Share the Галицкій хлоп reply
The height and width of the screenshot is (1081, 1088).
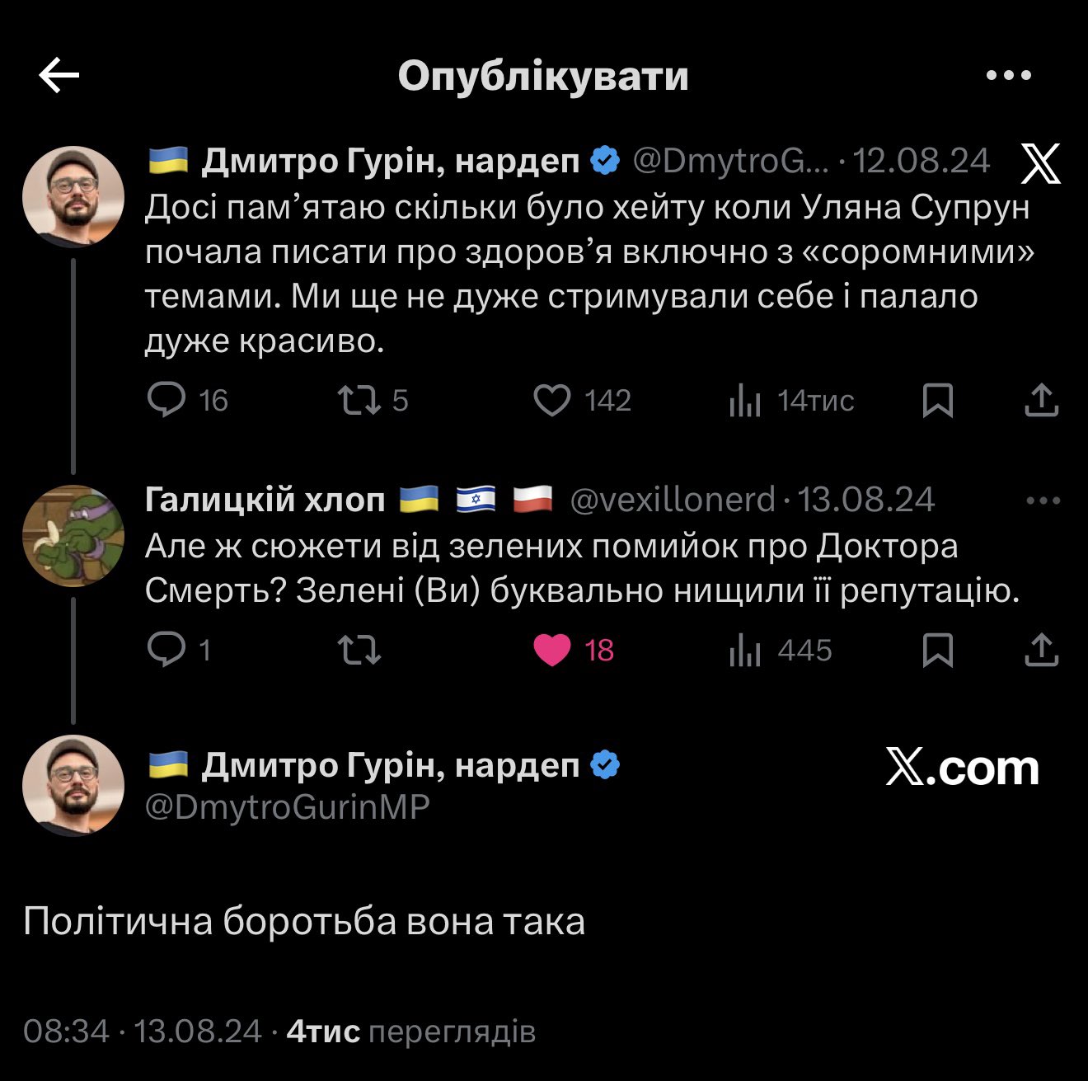coord(1041,650)
